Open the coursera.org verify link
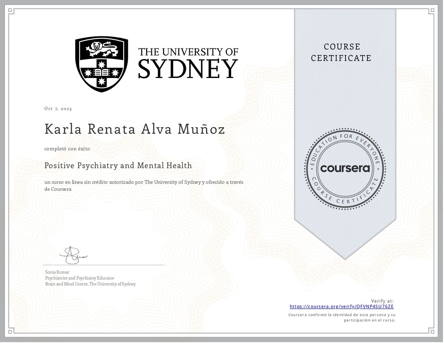Screen dimensions: 444x343 click(342, 307)
